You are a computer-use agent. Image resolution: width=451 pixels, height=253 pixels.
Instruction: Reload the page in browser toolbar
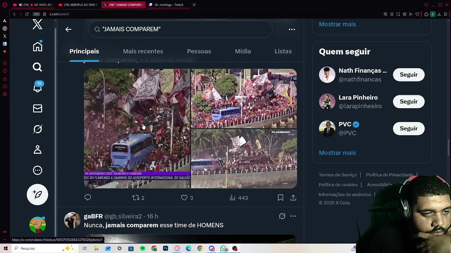pyautogui.click(x=27, y=14)
